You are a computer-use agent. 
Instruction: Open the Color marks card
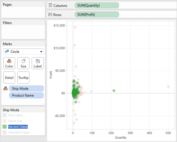click(9, 63)
